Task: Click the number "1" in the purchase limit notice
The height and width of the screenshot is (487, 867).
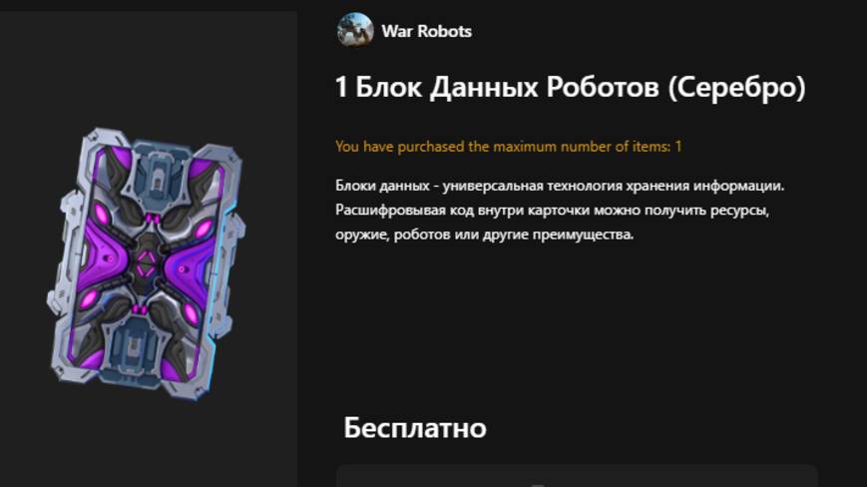Action: 677,147
